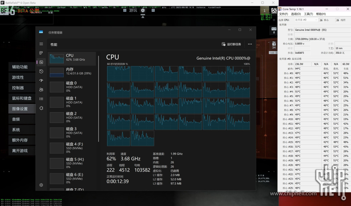This screenshot has height=206, width=351.
Task: Click mail inbox icon in game sidebar
Action: (274, 29)
